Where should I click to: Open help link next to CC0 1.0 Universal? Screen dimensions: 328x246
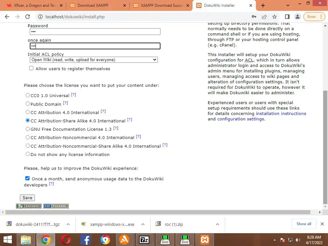coord(73,94)
